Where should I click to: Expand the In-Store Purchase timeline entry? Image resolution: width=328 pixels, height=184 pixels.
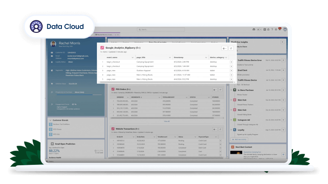[x=231, y=90]
